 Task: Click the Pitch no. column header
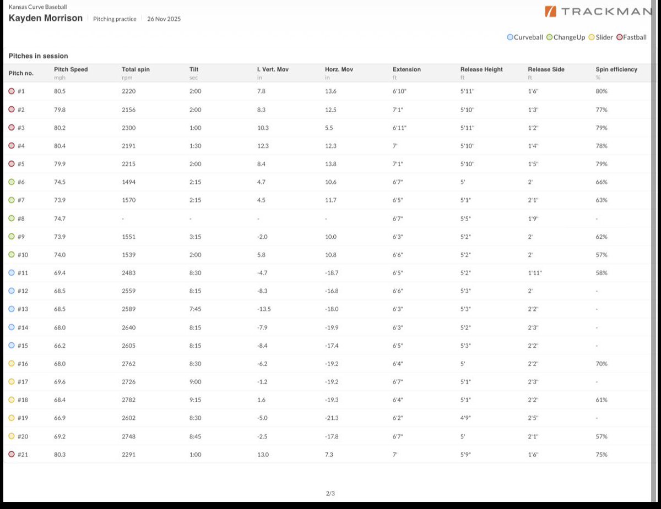pyautogui.click(x=21, y=73)
